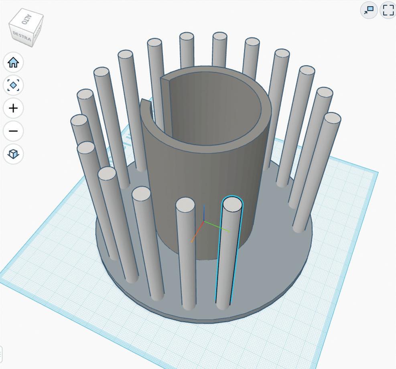Viewport: 396px width, 369px height.
Task: Open the external view icon top right
Action: tap(369, 10)
